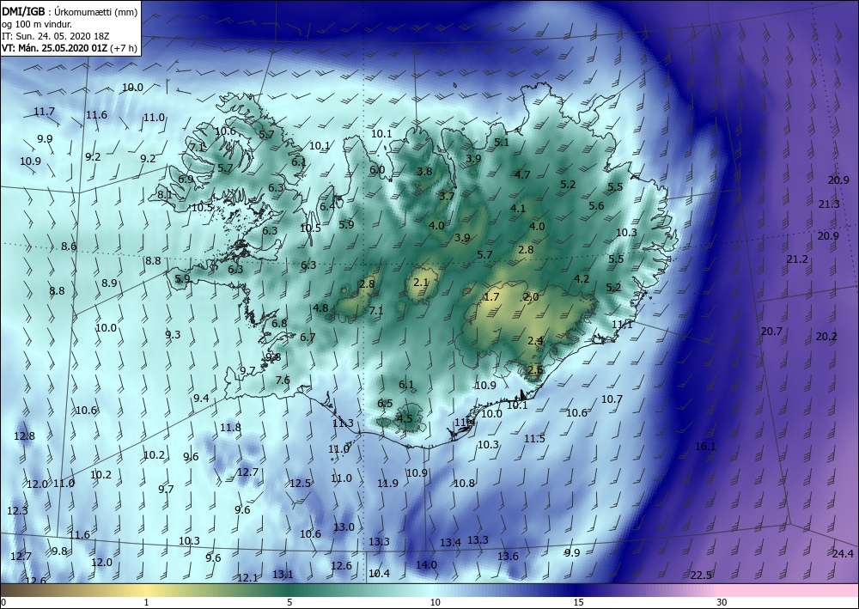
Task: Click the 4.7 value in north Iceland
Action: tap(522, 174)
